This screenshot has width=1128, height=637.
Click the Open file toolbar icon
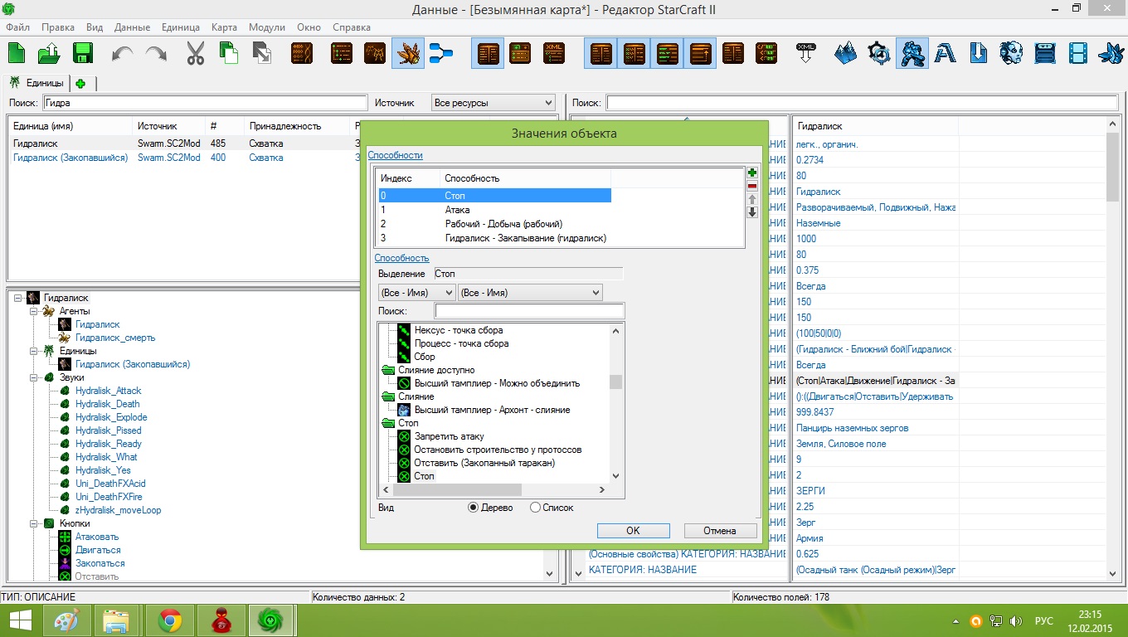point(50,54)
